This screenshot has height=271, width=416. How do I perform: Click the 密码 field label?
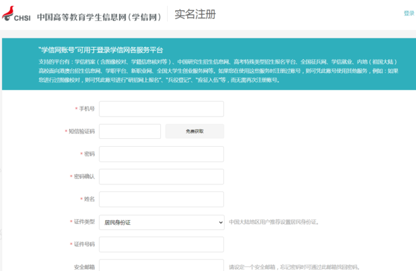[x=89, y=154]
